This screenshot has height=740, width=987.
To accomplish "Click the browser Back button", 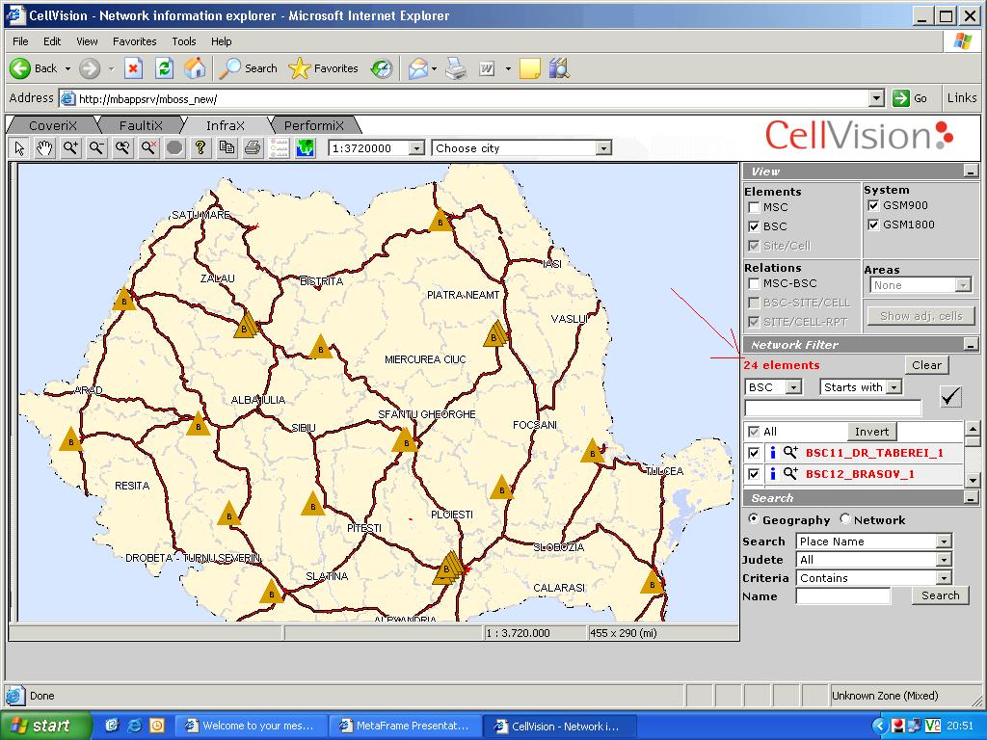I will pos(34,68).
